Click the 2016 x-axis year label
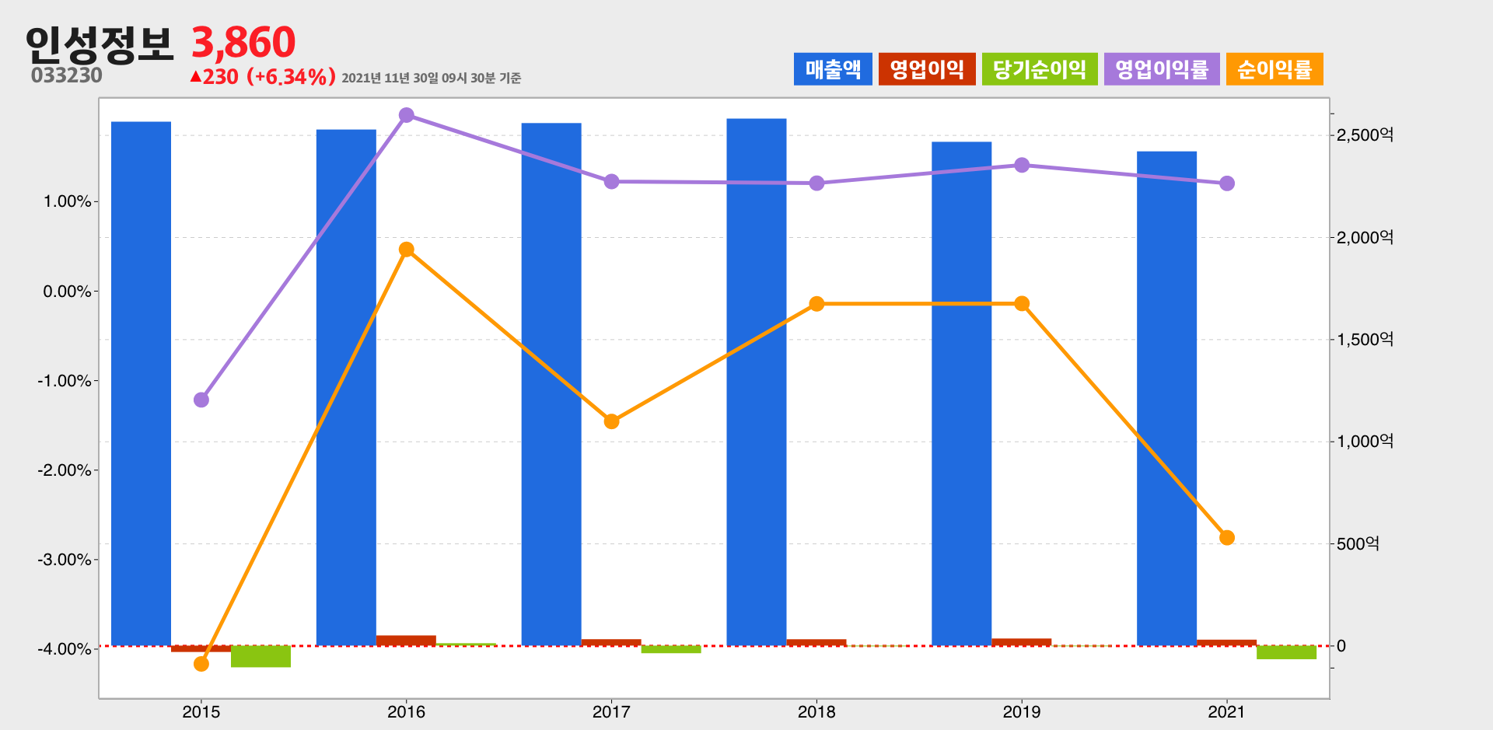 [x=406, y=711]
